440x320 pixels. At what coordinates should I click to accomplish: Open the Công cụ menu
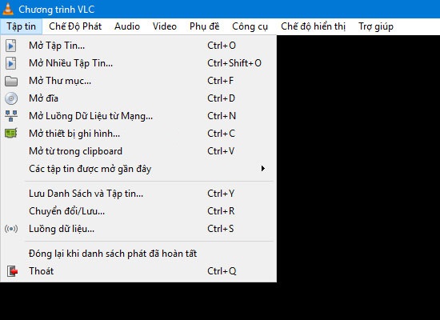(x=250, y=26)
